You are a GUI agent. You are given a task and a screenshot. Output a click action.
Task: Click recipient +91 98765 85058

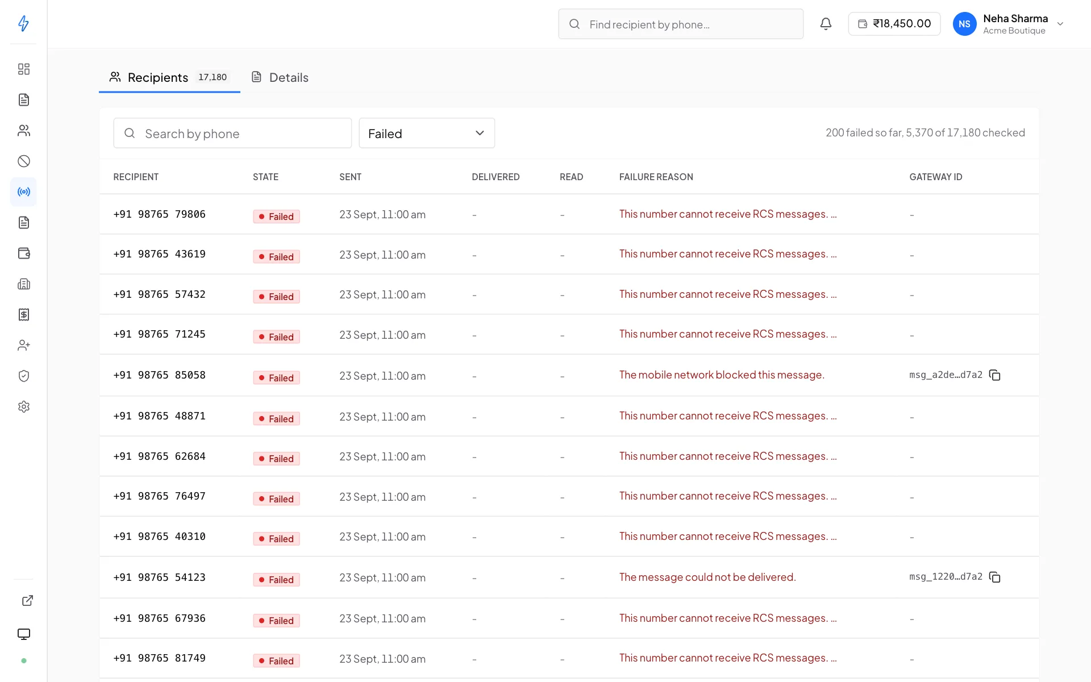tap(160, 375)
